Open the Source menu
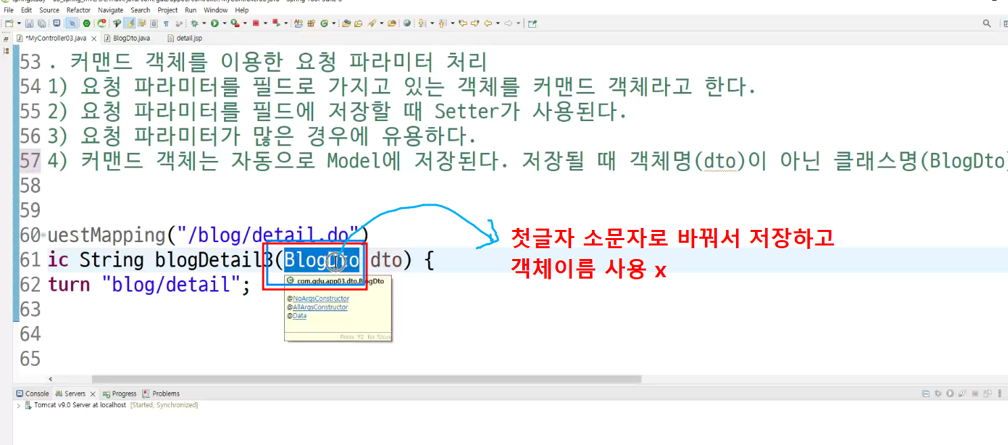 click(x=49, y=10)
